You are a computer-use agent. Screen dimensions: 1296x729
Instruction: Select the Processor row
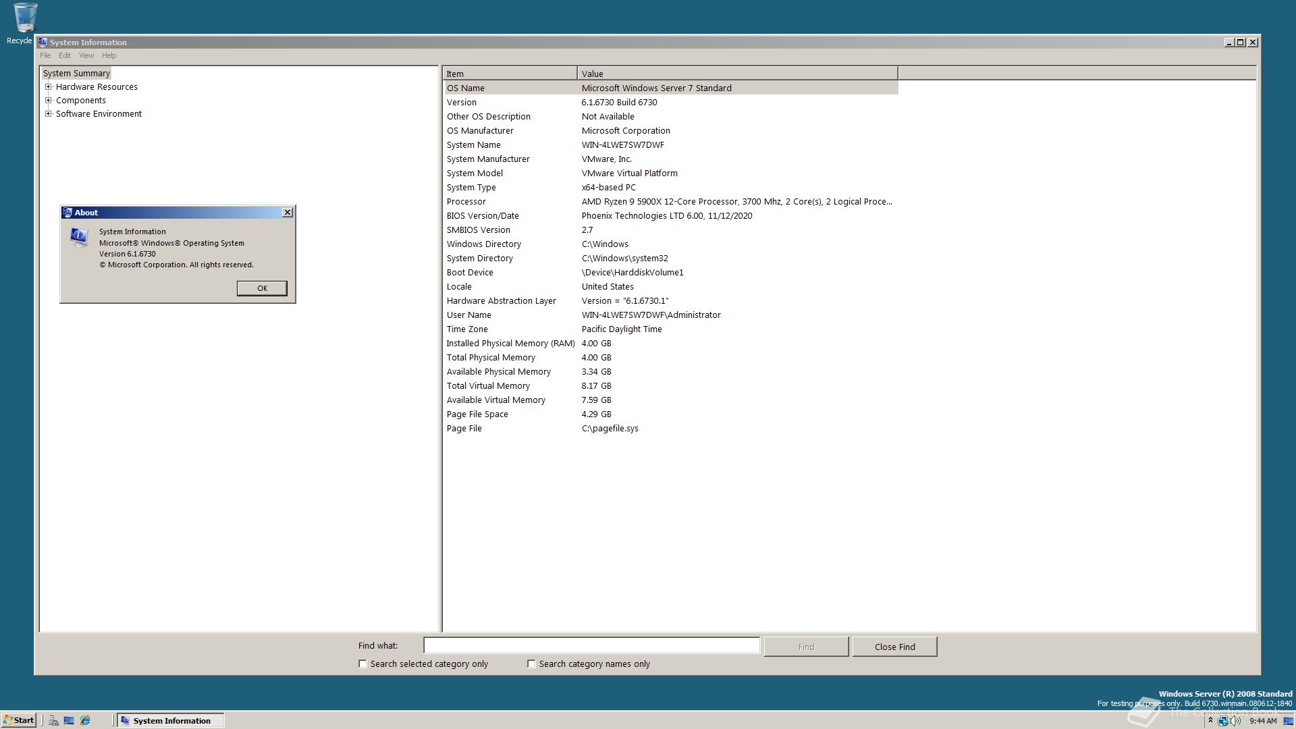(671, 201)
